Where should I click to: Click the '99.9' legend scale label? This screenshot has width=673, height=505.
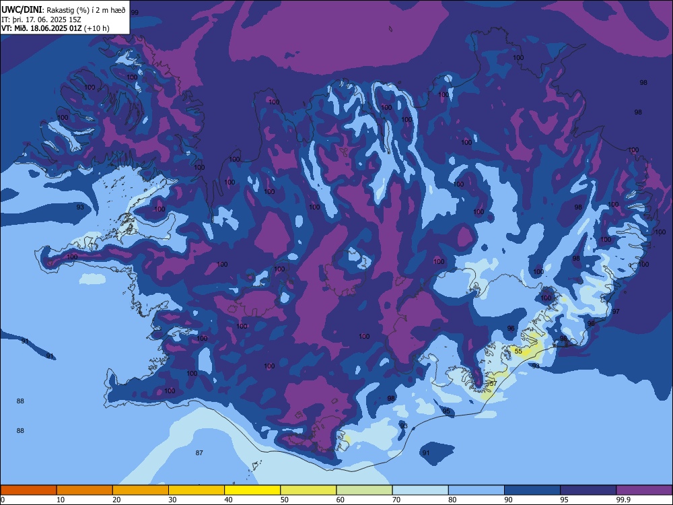(x=623, y=500)
